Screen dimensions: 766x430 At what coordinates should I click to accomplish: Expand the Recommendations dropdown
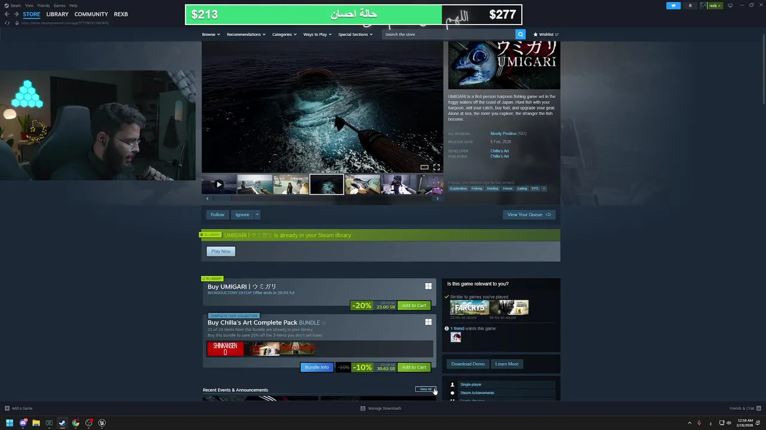(x=246, y=35)
